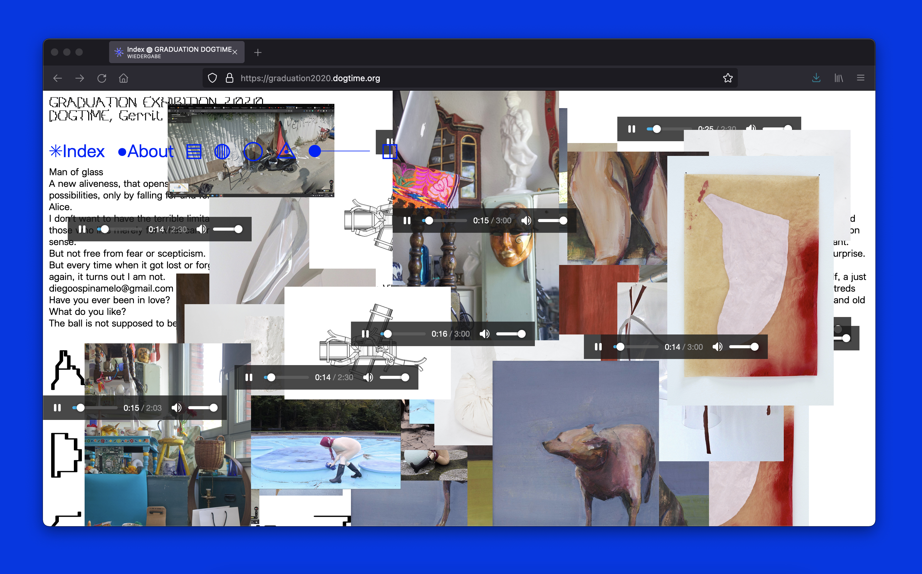Click the blue vertically striped circle icon
The height and width of the screenshot is (574, 922).
coord(222,152)
